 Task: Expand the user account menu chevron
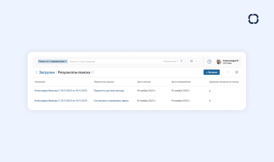pos(240,61)
